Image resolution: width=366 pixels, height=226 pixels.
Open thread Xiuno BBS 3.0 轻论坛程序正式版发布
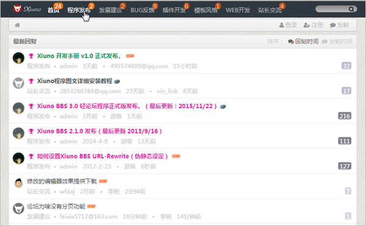tap(127, 106)
